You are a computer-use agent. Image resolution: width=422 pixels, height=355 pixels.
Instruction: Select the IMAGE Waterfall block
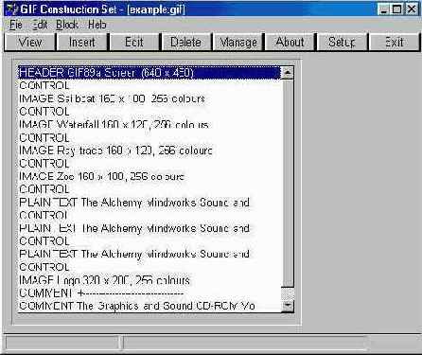149,125
